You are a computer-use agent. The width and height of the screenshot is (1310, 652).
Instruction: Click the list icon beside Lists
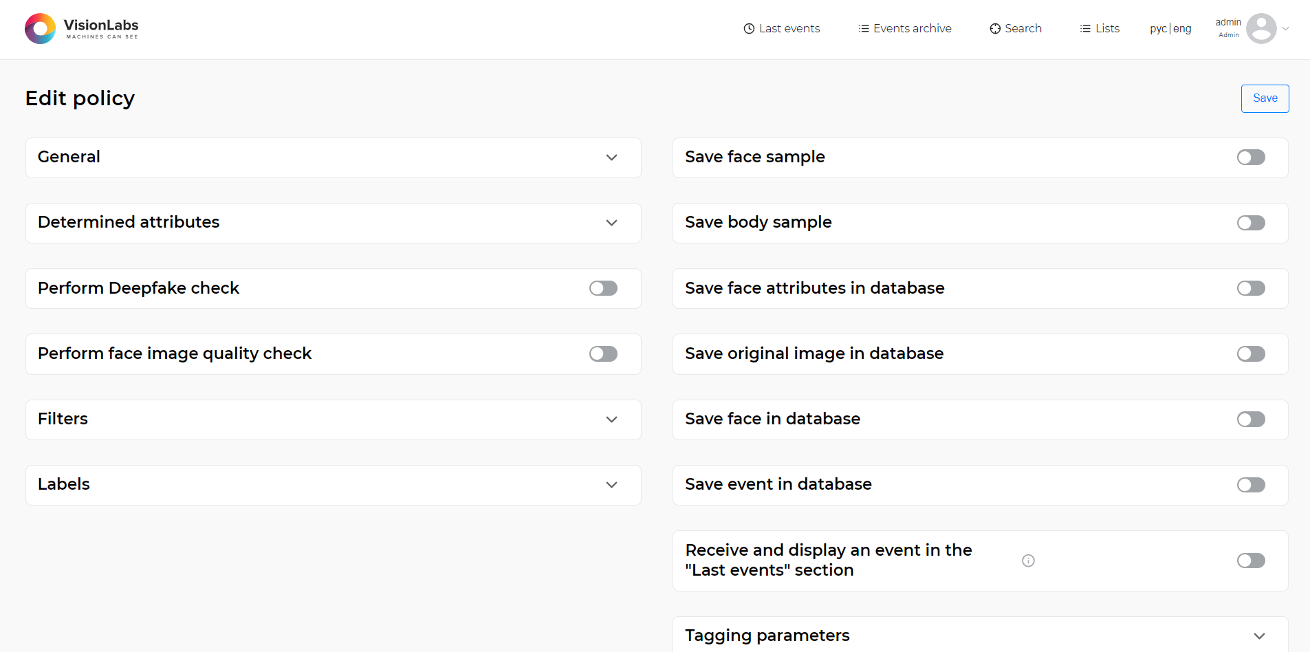pyautogui.click(x=1085, y=29)
